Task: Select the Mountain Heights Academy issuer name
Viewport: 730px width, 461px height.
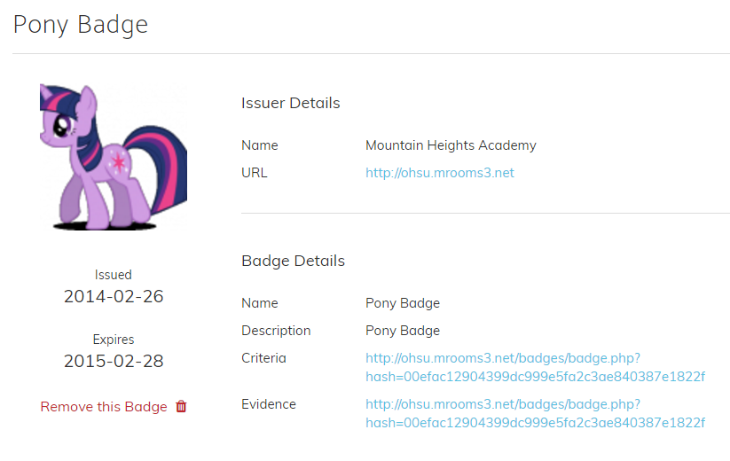Action: 451,145
